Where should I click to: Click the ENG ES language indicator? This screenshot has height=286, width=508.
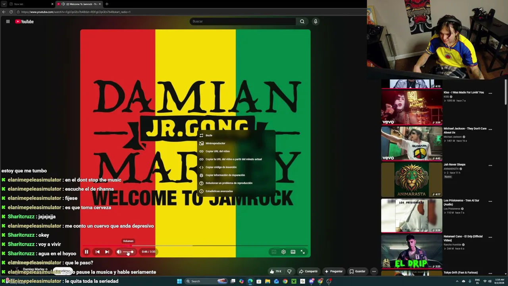[477, 281]
